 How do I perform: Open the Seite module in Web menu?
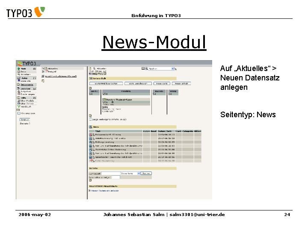tap(24, 72)
